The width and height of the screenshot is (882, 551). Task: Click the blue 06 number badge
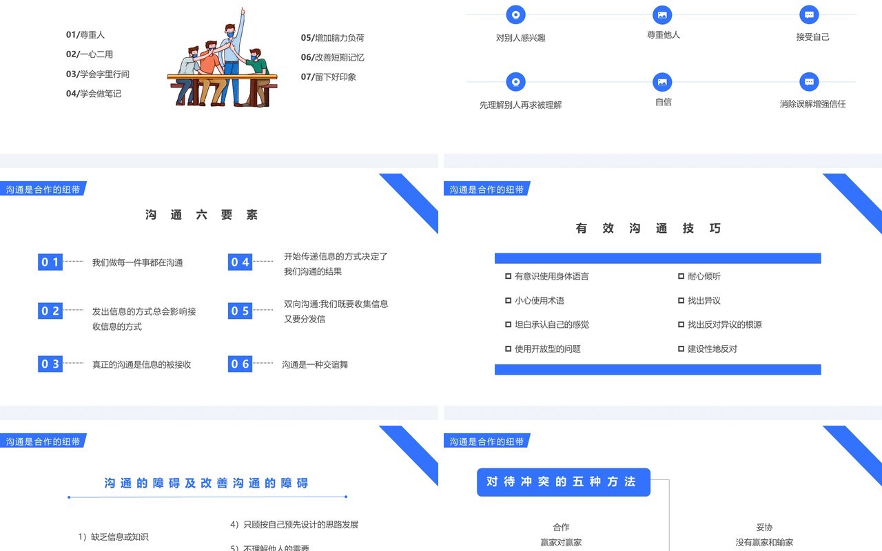pyautogui.click(x=240, y=364)
